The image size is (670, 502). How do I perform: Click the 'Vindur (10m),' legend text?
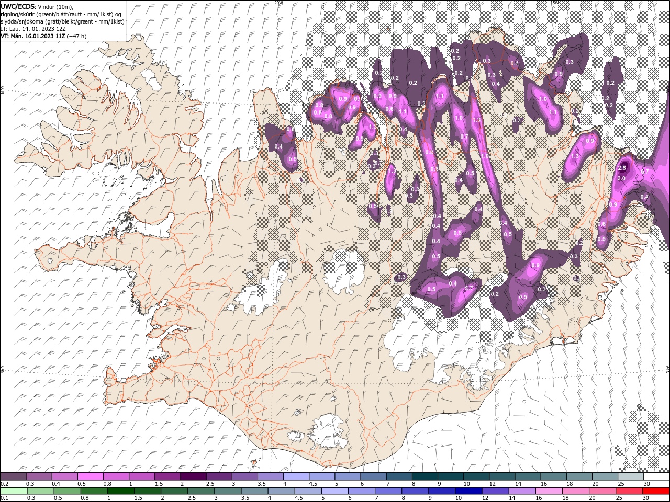[x=55, y=6]
